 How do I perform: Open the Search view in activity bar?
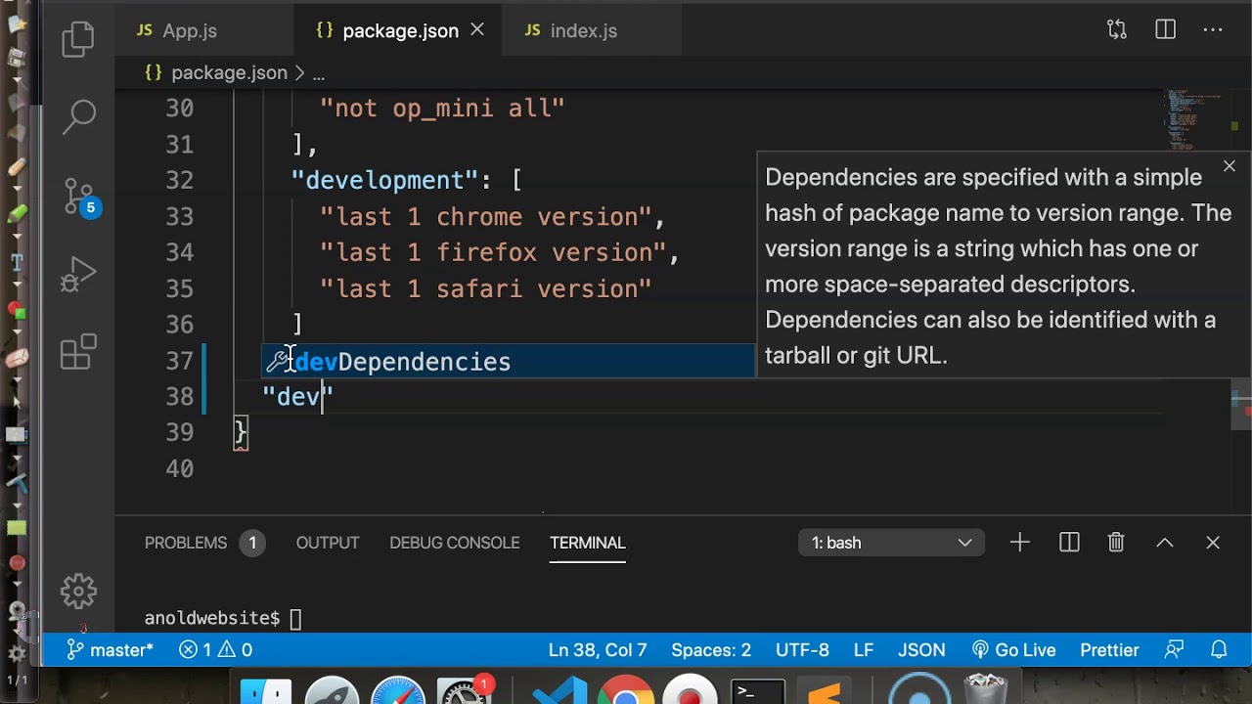pos(78,116)
